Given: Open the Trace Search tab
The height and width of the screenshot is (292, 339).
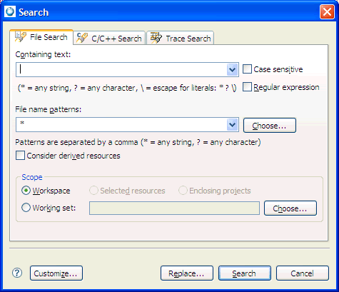Looking at the screenshot, I should 181,38.
